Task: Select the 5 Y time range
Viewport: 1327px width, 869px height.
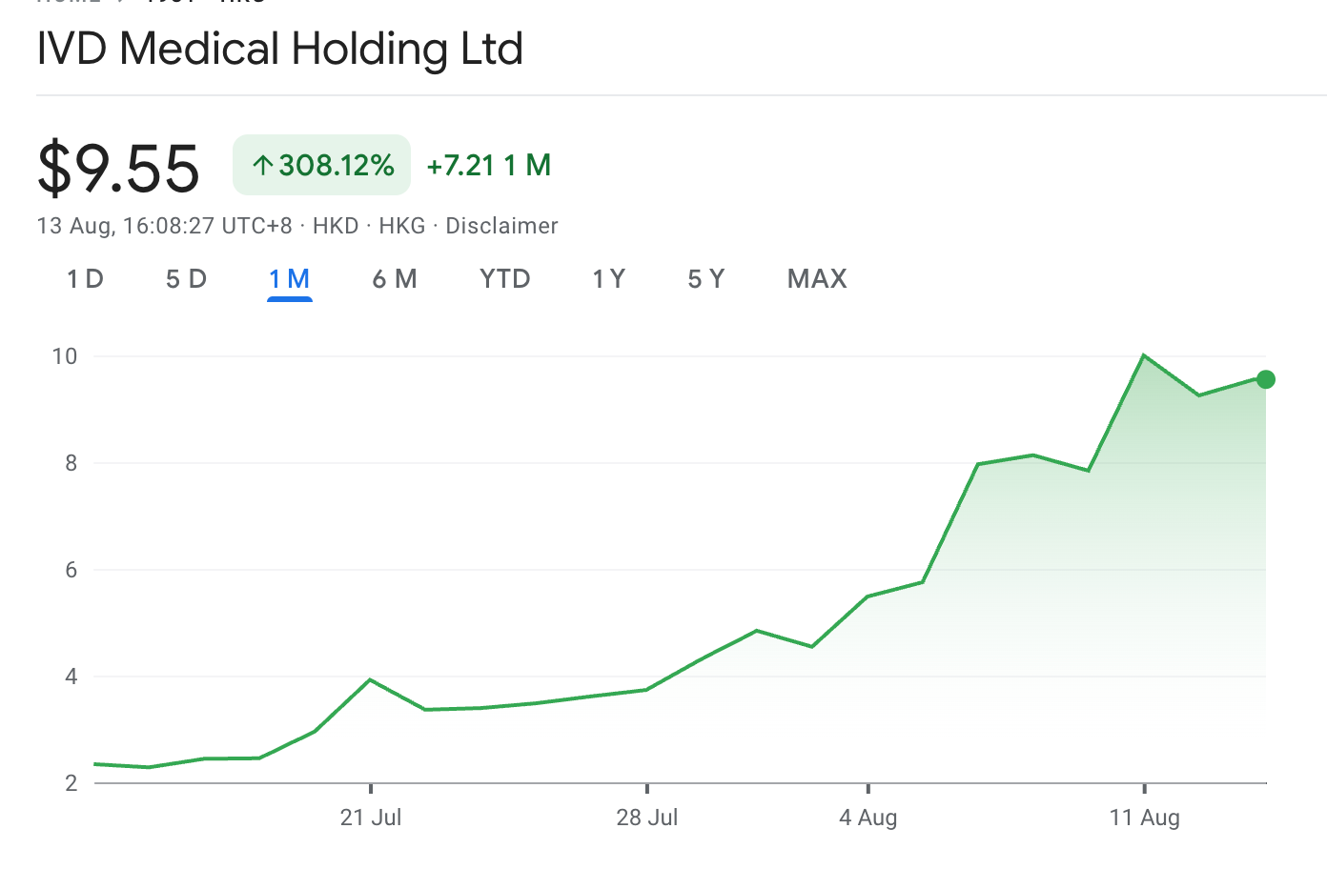Action: pyautogui.click(x=706, y=279)
